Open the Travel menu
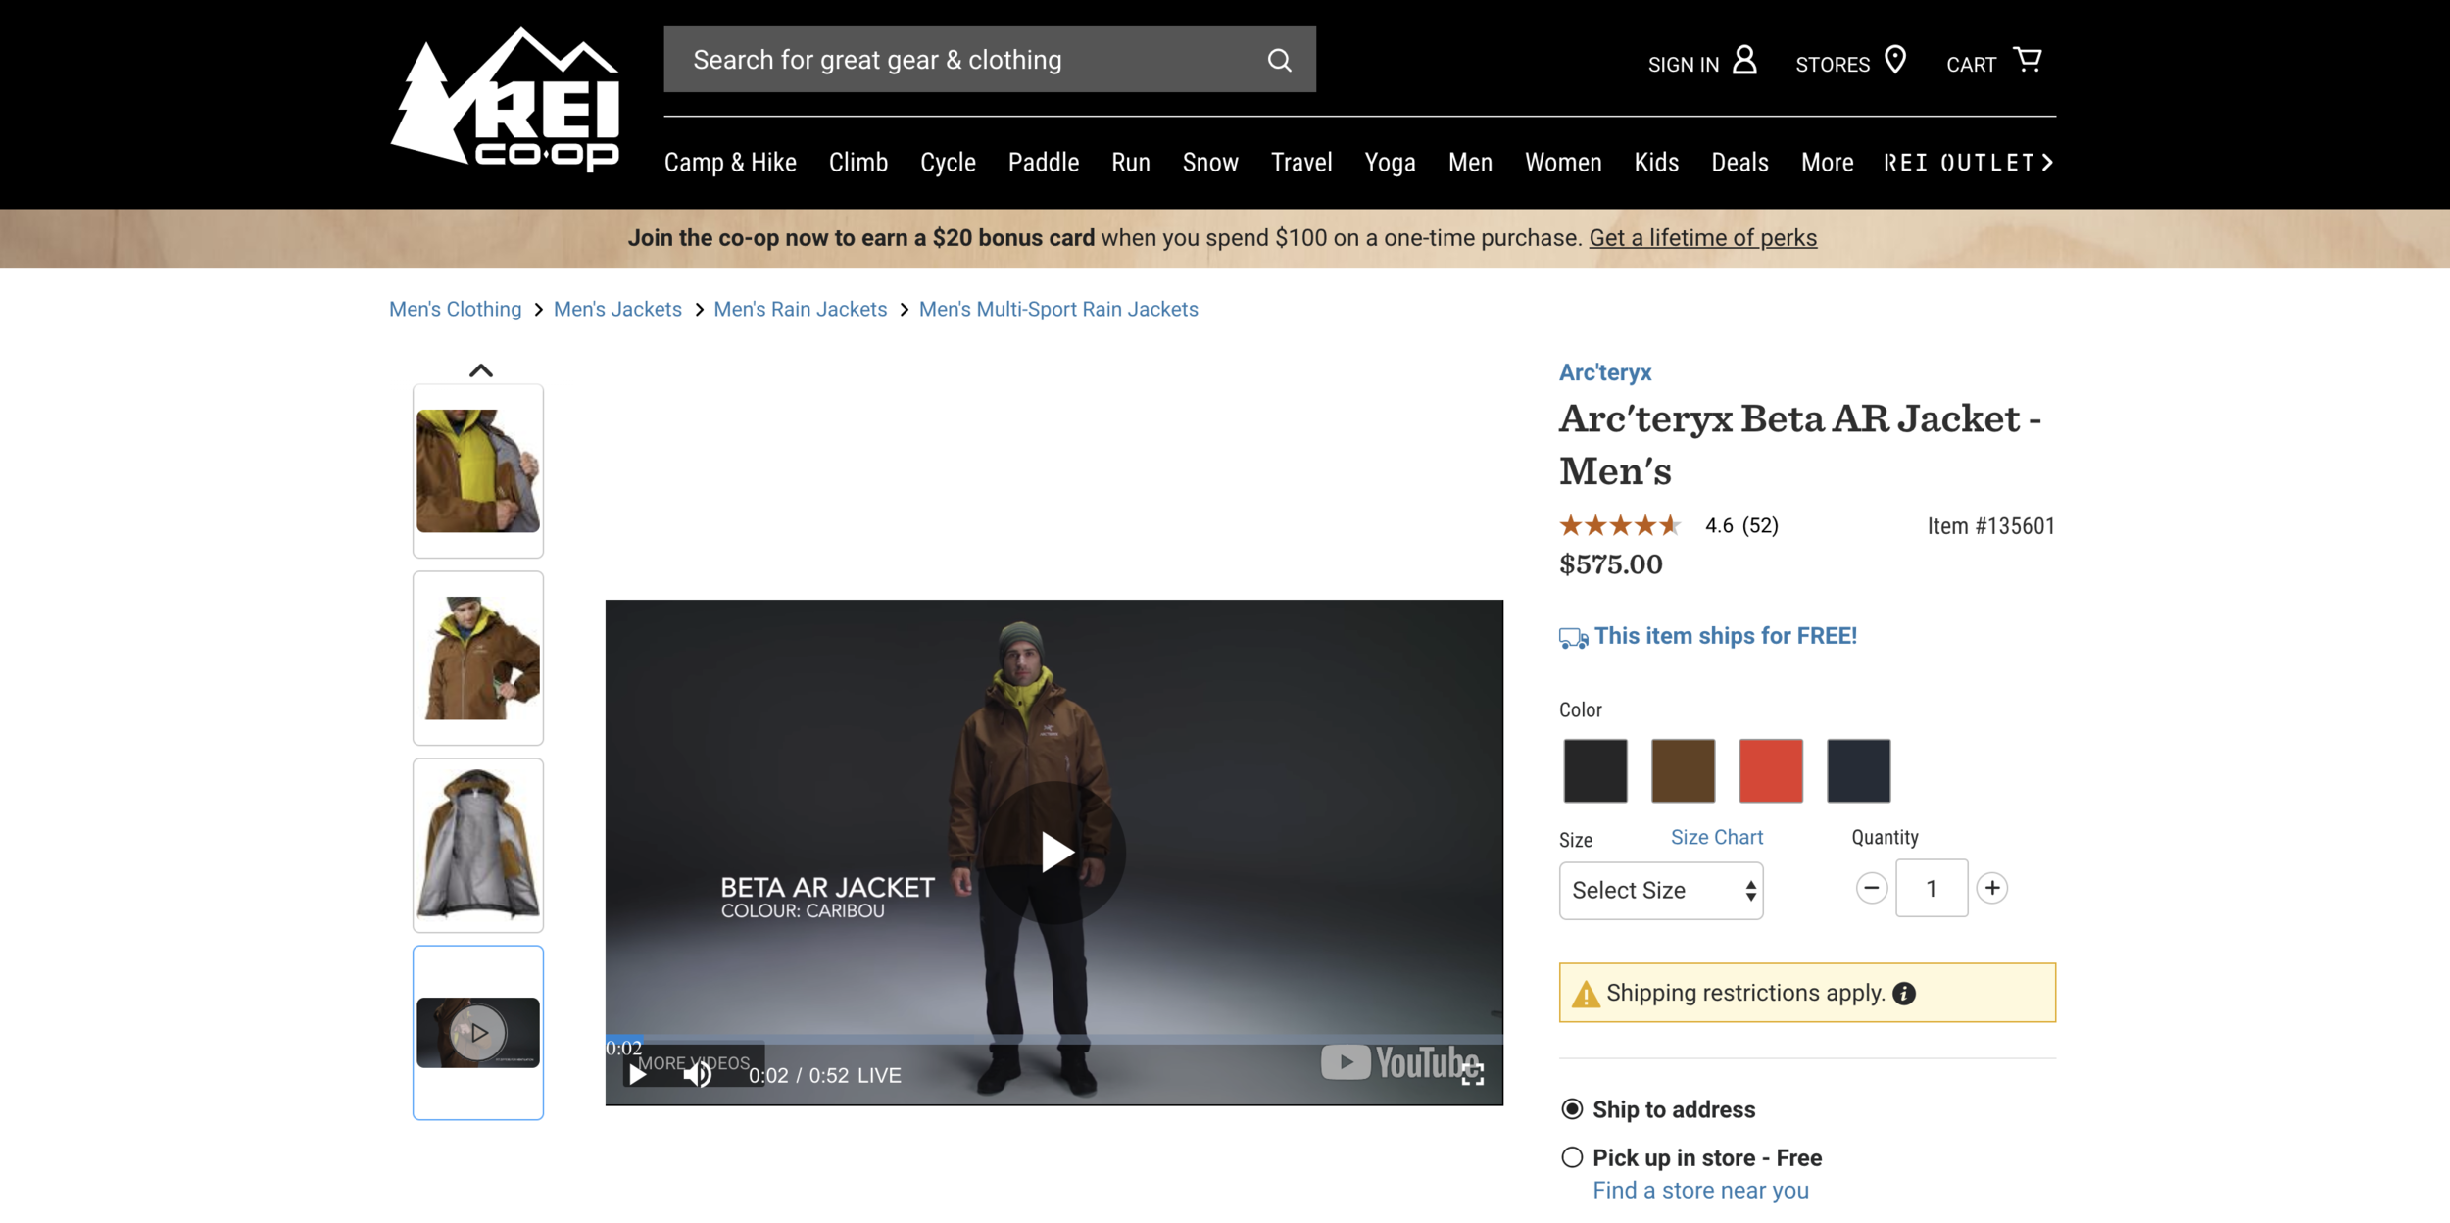The image size is (2450, 1223). (x=1301, y=163)
